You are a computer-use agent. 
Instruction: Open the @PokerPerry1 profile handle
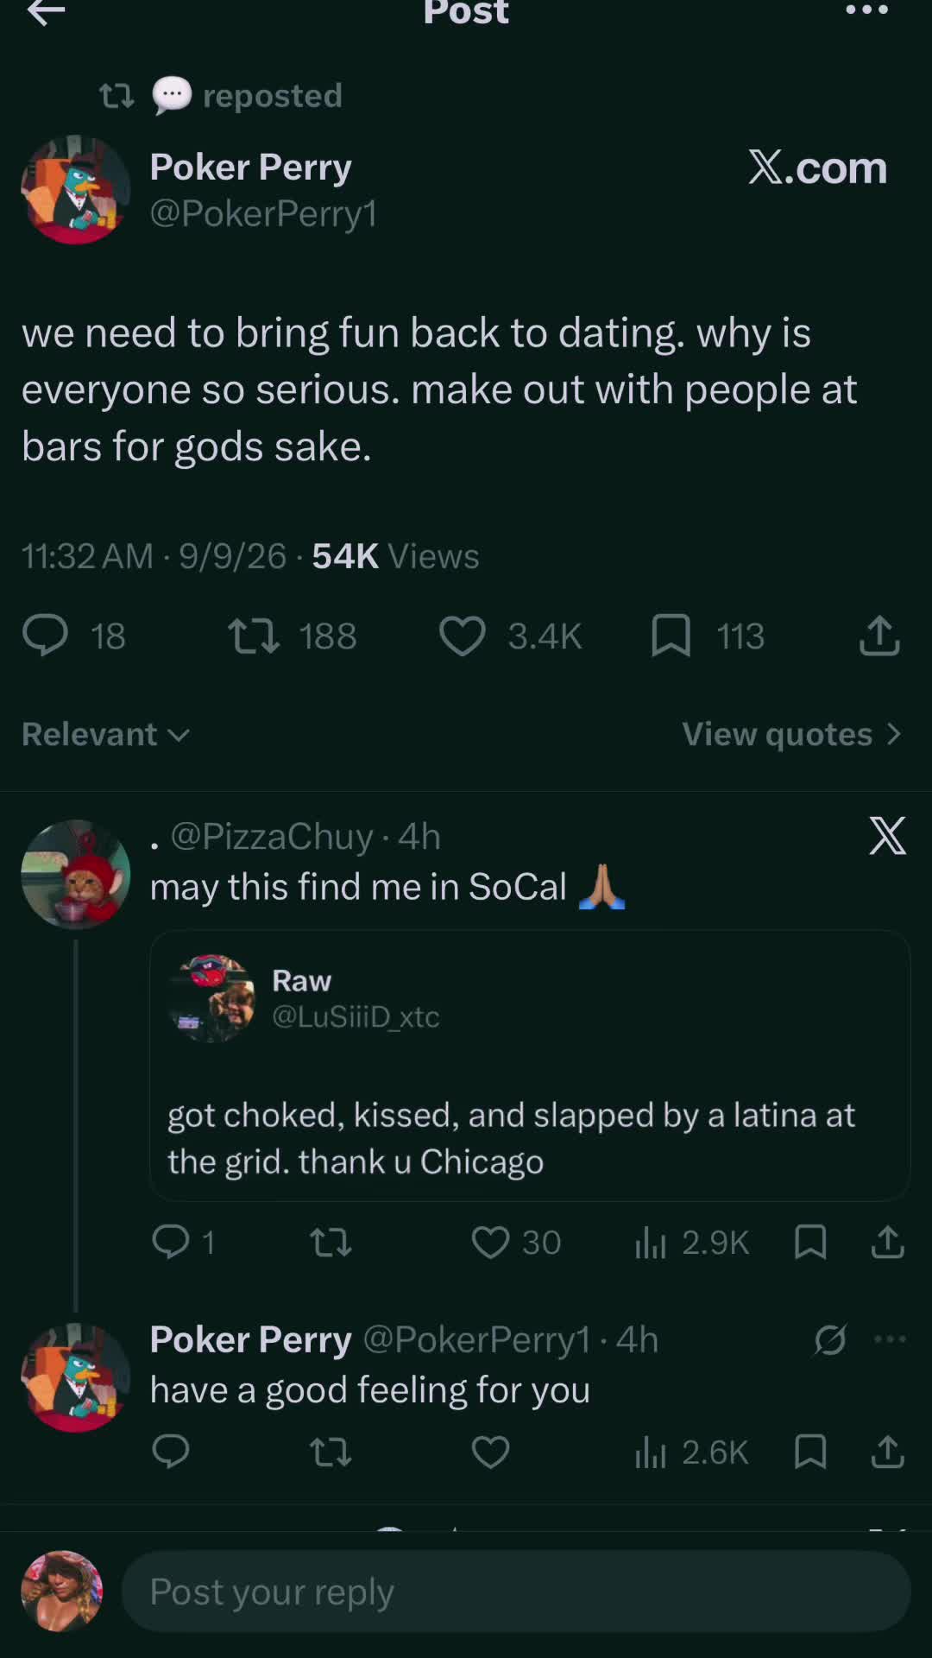pos(263,213)
